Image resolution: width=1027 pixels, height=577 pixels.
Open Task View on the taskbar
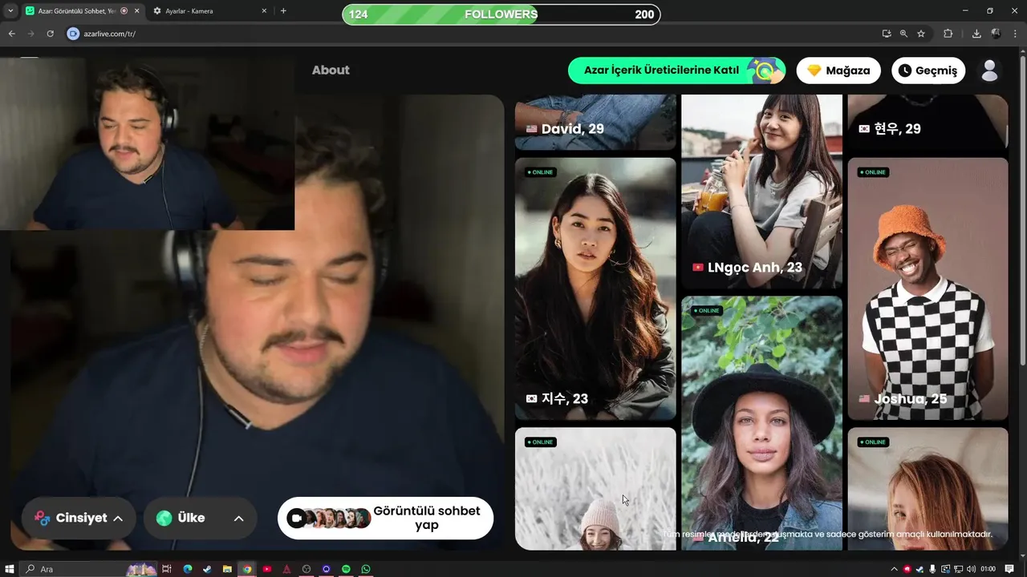167,569
